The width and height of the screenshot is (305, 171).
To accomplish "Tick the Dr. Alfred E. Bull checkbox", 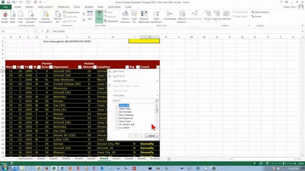I will click(118, 124).
